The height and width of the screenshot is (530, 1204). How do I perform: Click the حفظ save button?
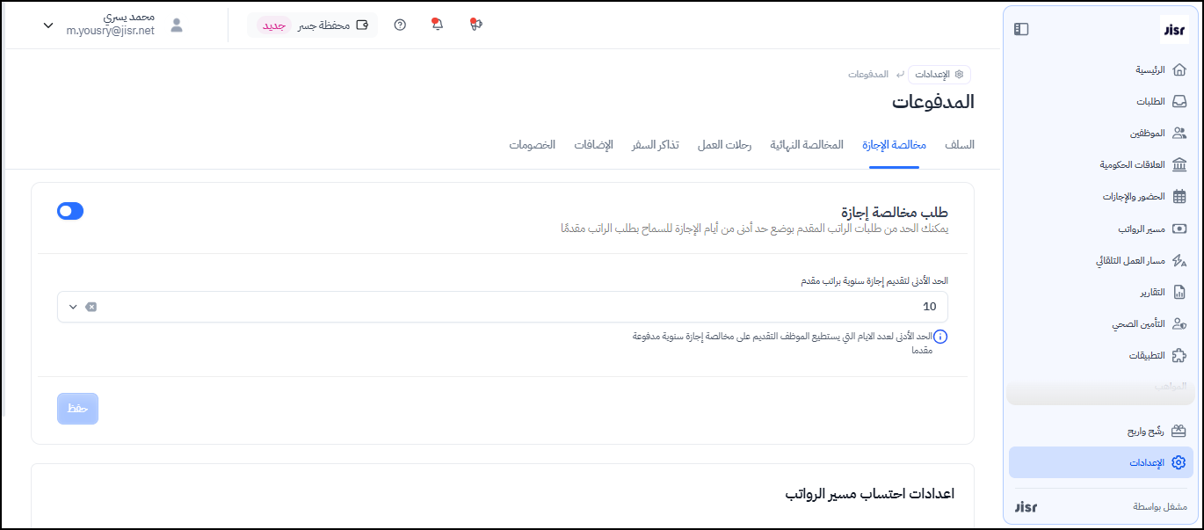pos(78,409)
